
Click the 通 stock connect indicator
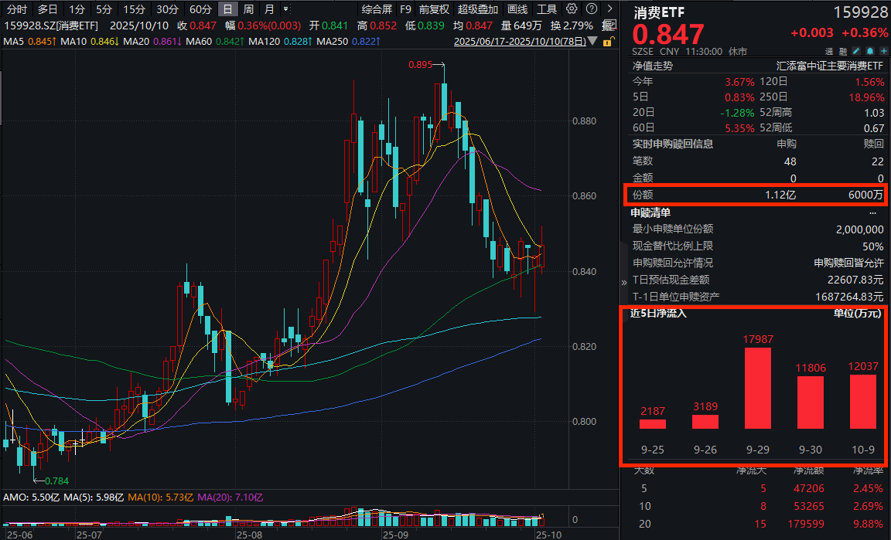(x=830, y=50)
